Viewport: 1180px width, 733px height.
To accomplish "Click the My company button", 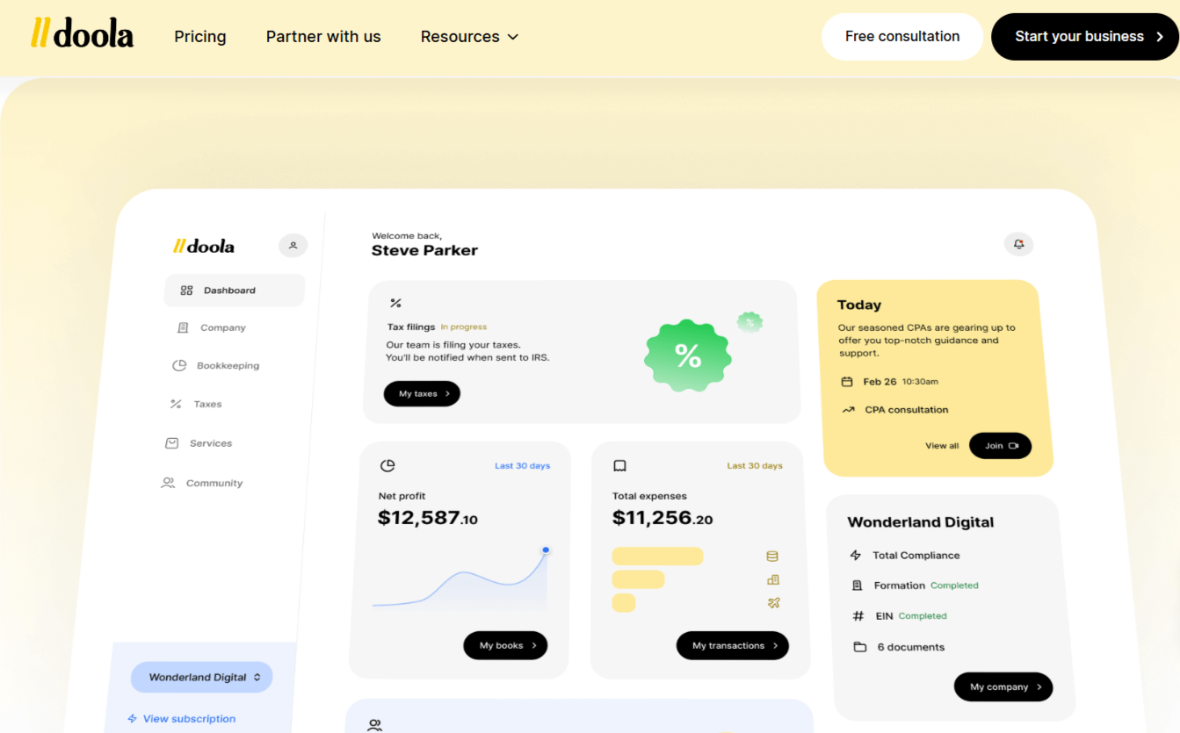I will 1003,686.
